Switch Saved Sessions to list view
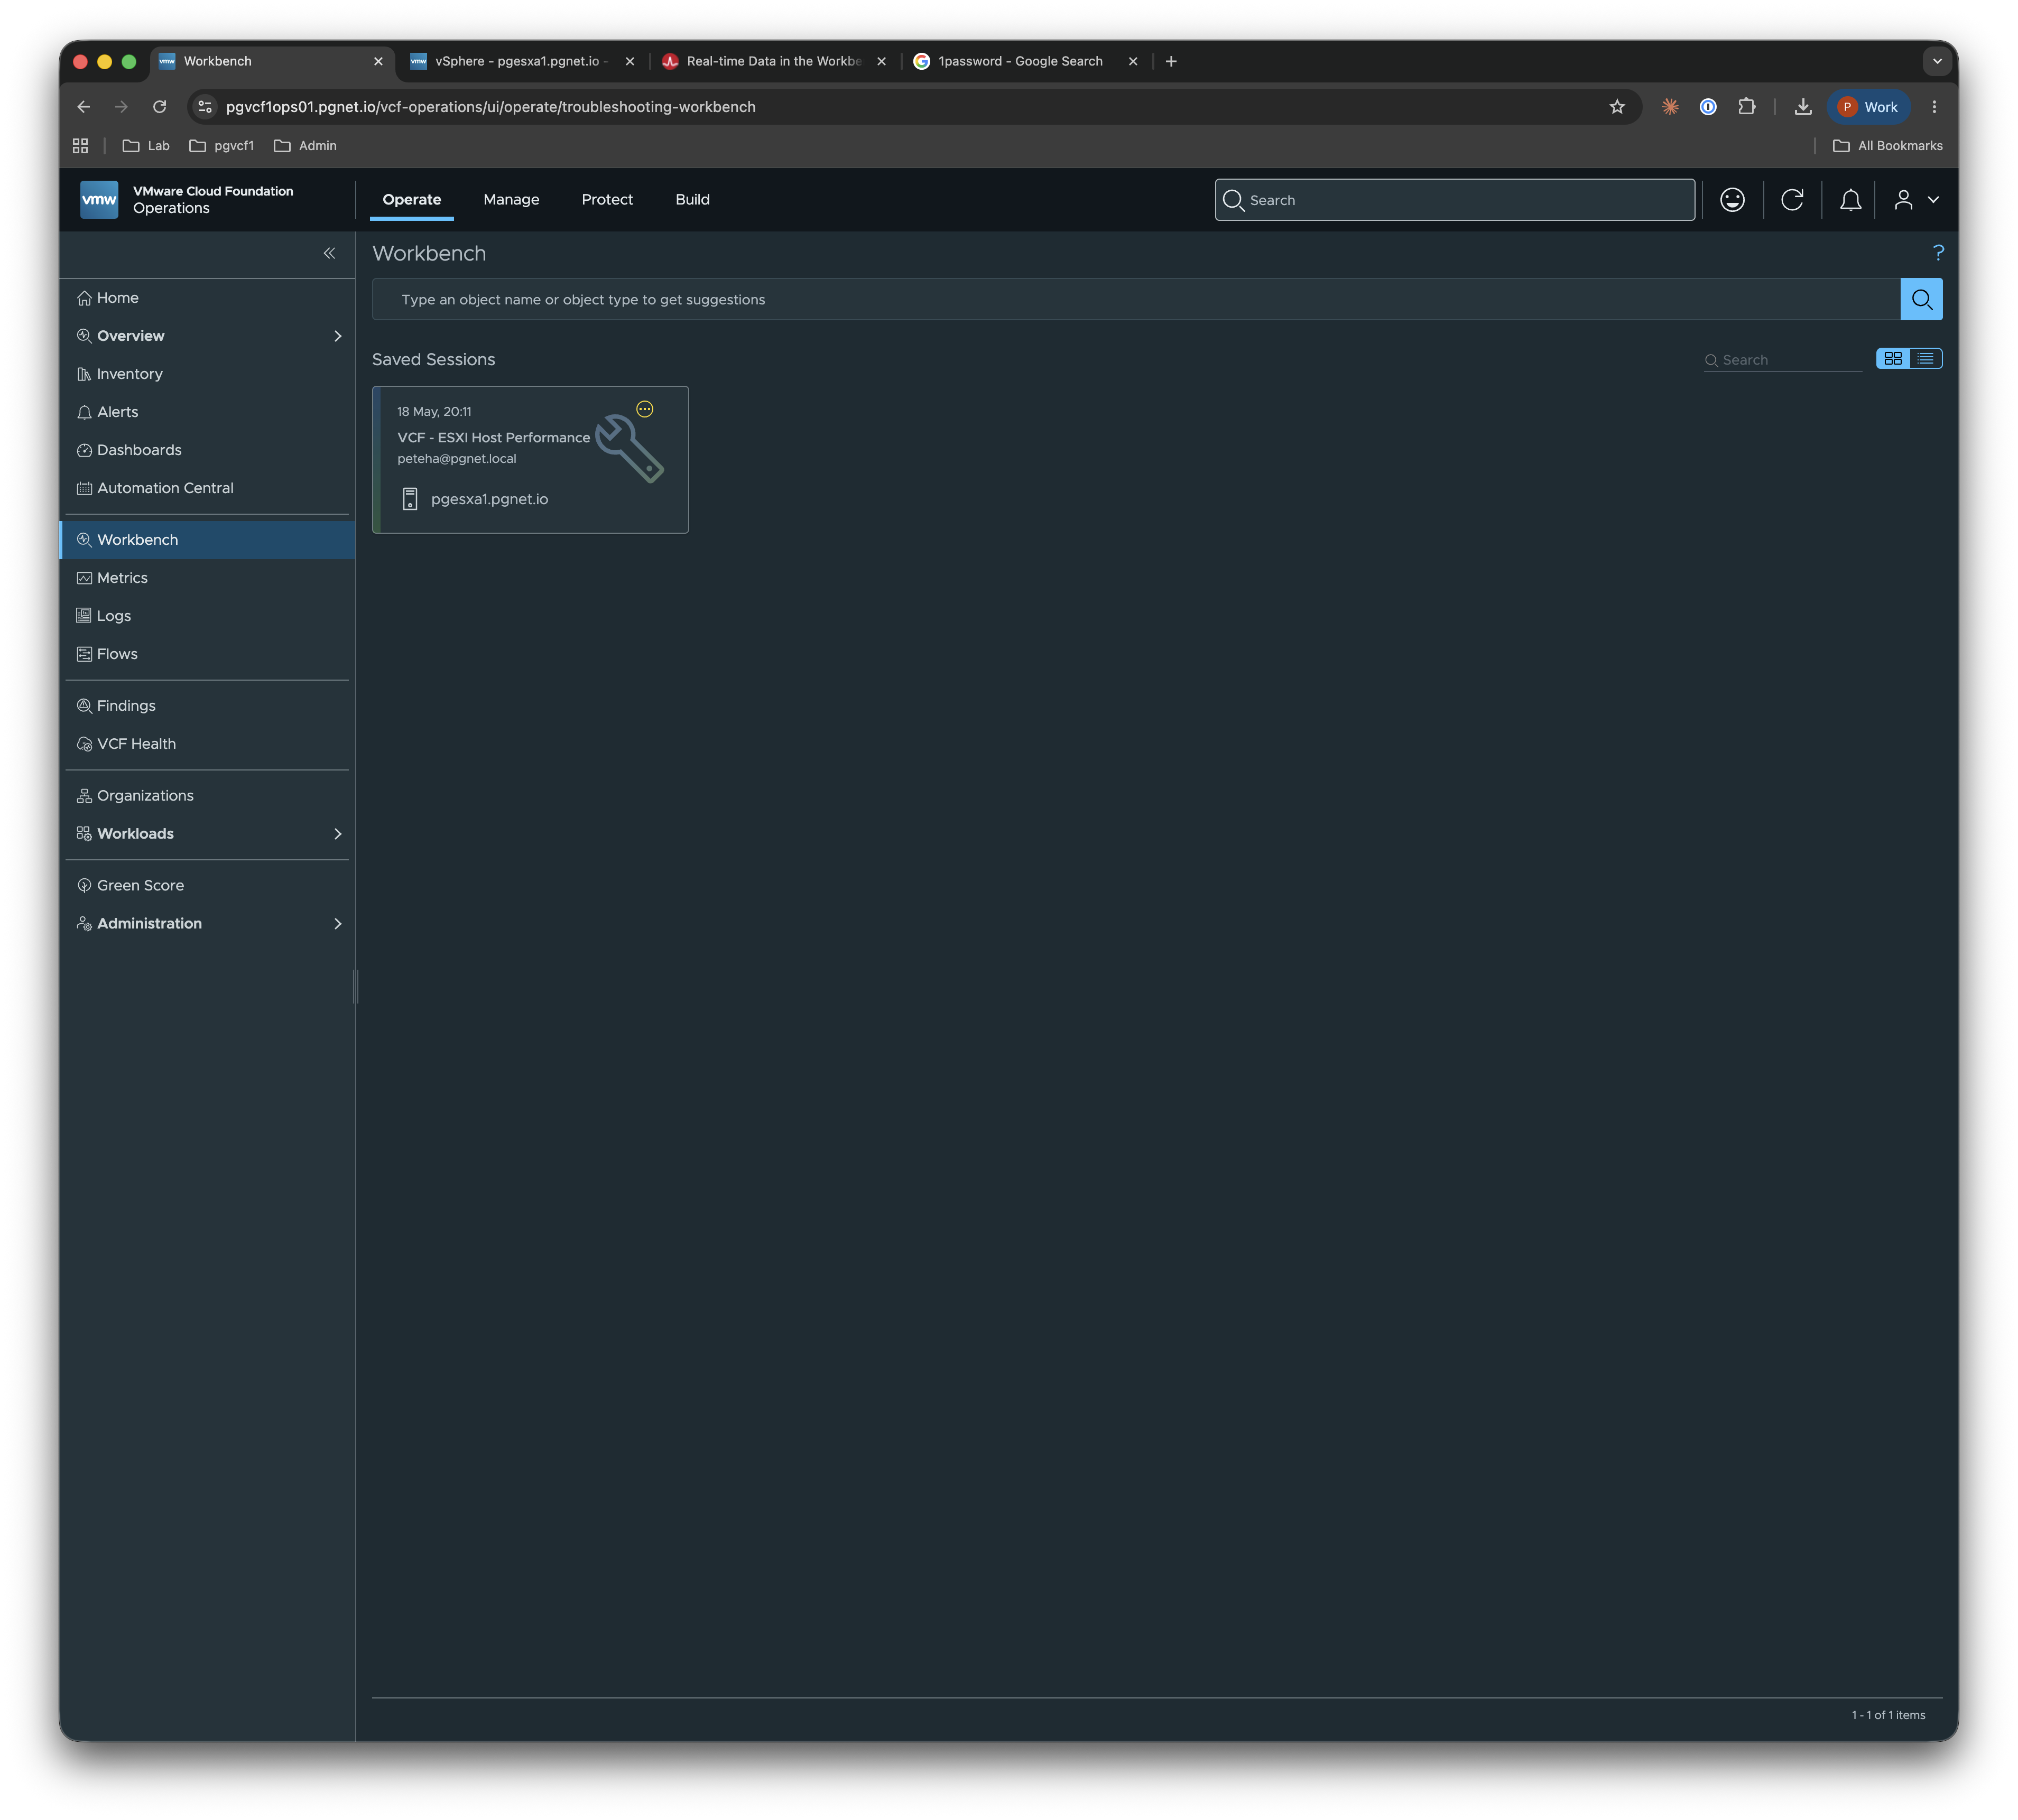 tap(1926, 359)
